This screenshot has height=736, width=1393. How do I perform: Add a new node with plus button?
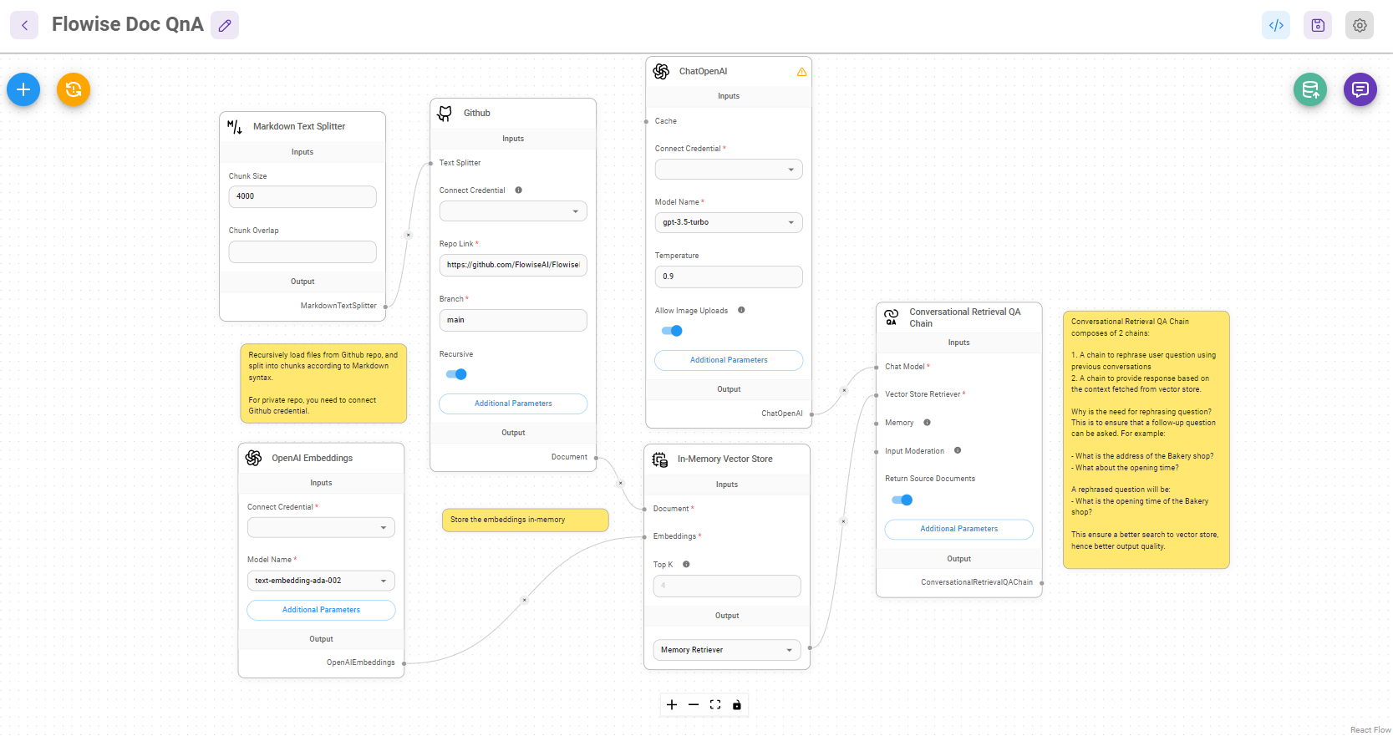coord(23,89)
